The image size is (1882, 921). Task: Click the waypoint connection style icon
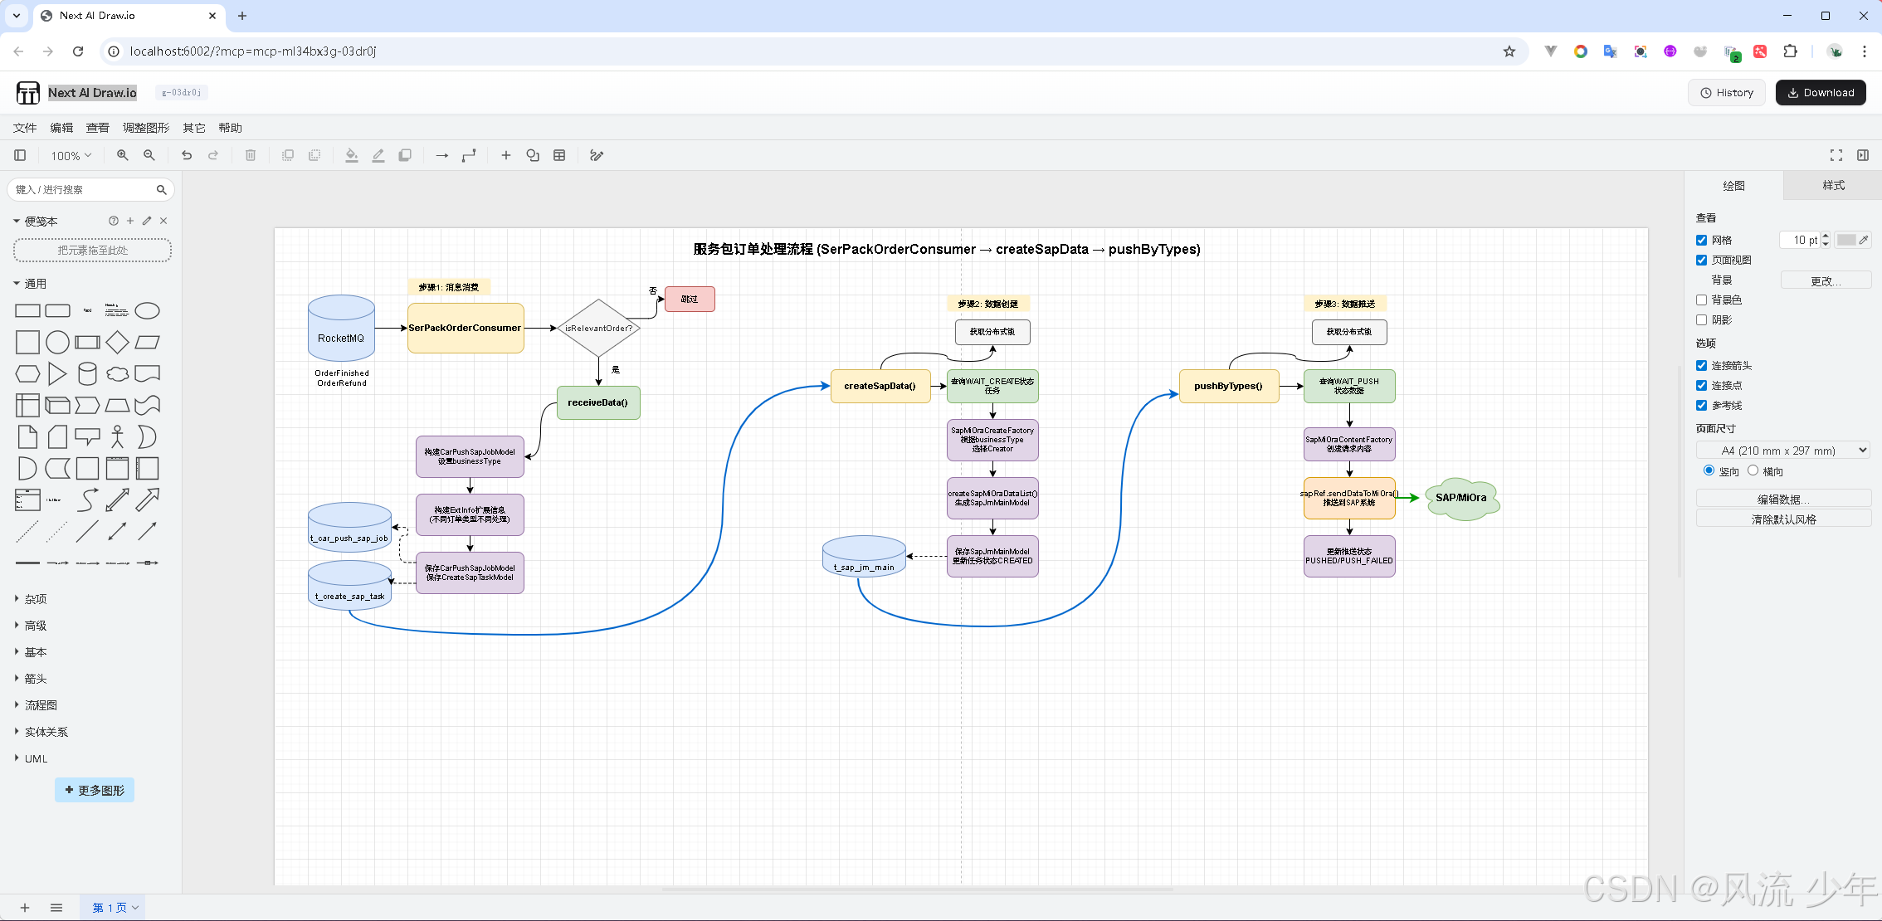(x=469, y=155)
